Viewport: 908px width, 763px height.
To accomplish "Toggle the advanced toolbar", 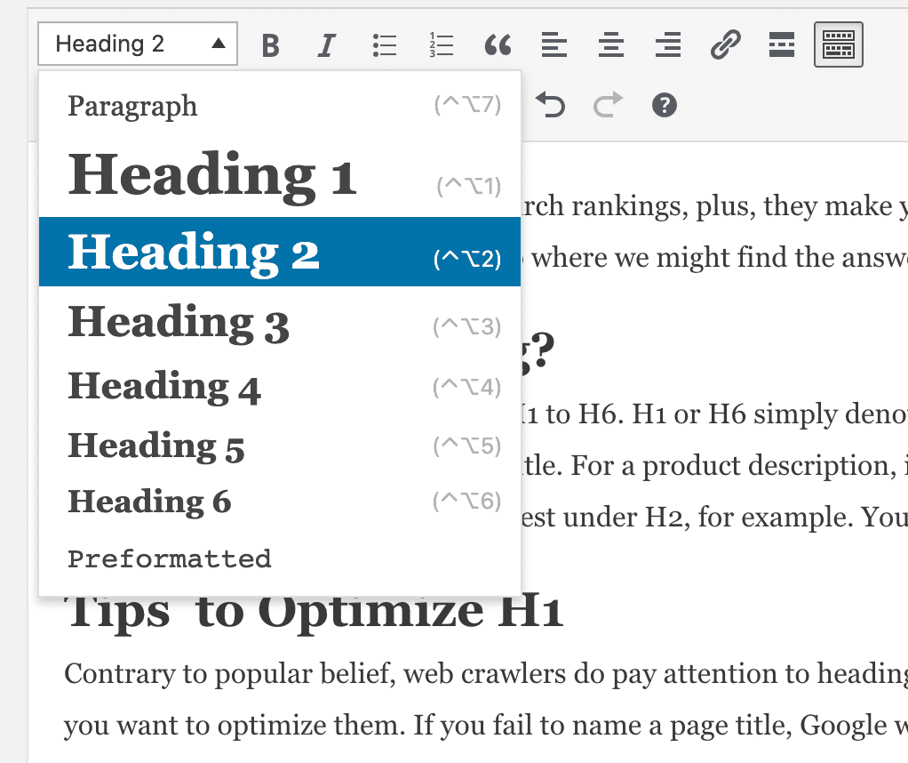I will [x=838, y=44].
